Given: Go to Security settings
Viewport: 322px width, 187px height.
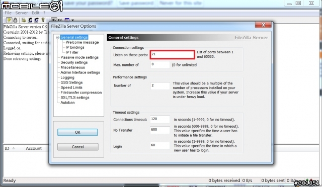Looking at the screenshot, I should pyautogui.click(x=74, y=62).
